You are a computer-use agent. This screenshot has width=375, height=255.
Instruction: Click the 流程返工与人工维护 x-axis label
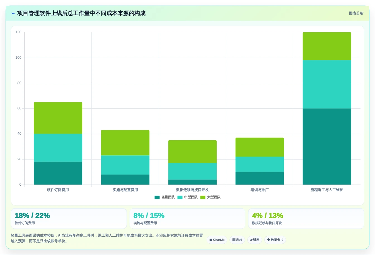click(327, 190)
